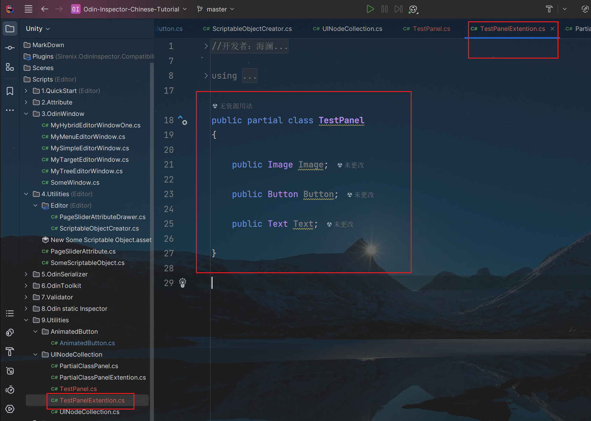Click the Build hammer icon in top toolbar
This screenshot has width=591, height=421.
coord(549,9)
